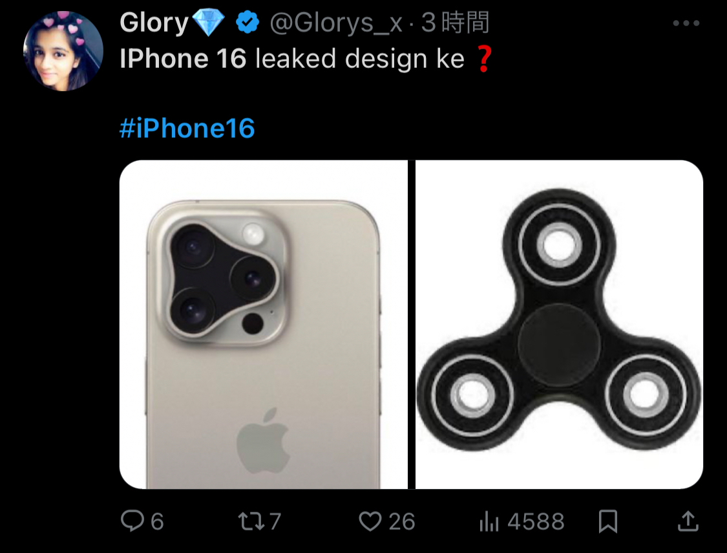This screenshot has height=553, width=727.
Task: Click the like count 26
Action: [401, 521]
